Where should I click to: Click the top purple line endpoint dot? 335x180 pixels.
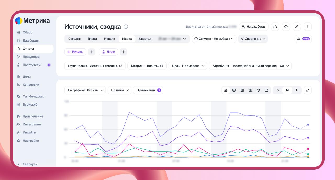click(308, 125)
